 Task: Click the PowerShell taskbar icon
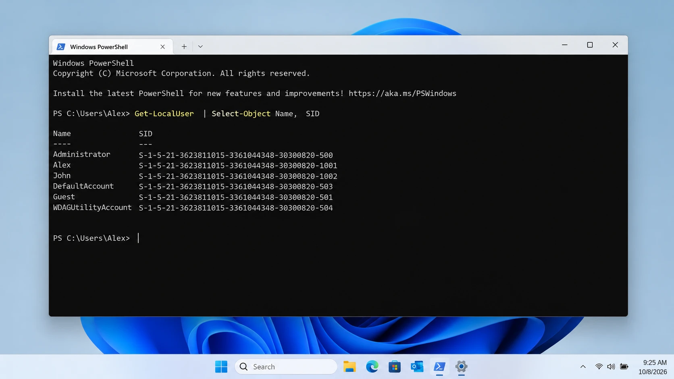pos(439,367)
